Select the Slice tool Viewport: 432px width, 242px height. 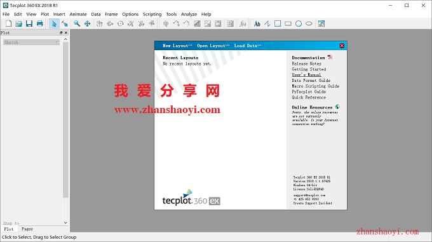(x=166, y=24)
